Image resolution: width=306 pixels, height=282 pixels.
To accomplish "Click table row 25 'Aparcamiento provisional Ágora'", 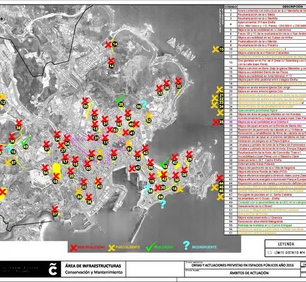I will click(x=265, y=110).
